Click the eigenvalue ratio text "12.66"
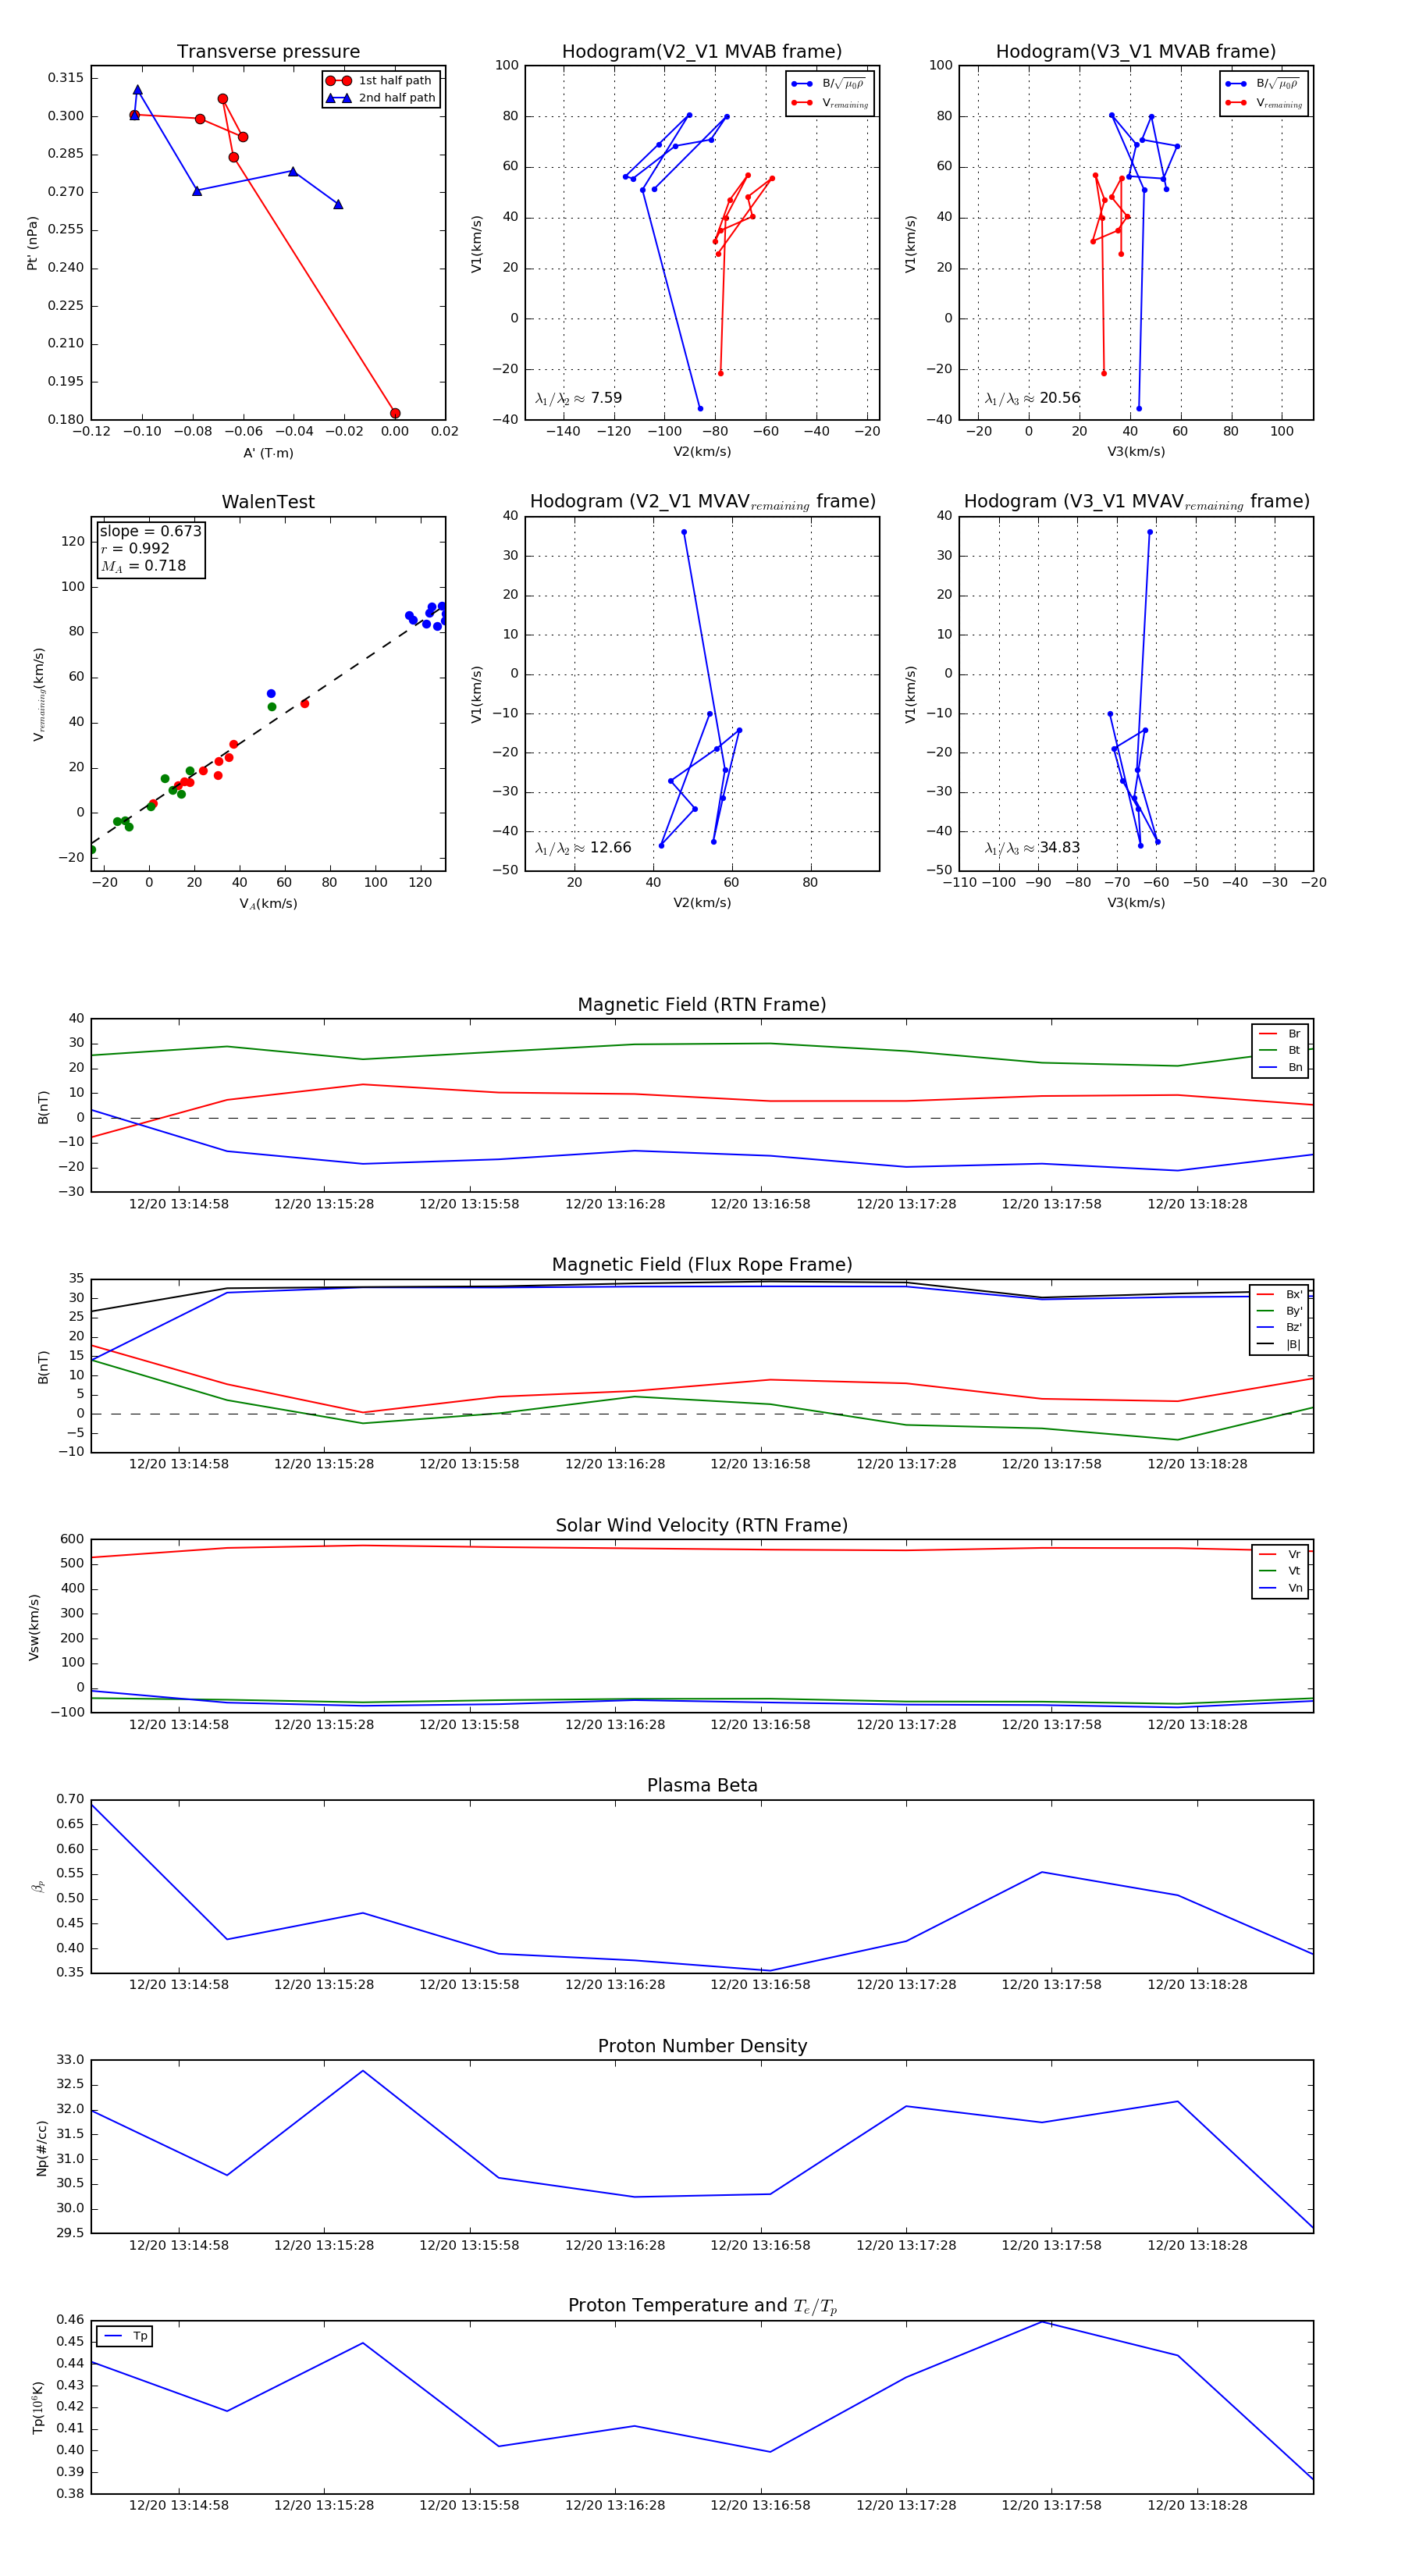 click(x=611, y=848)
